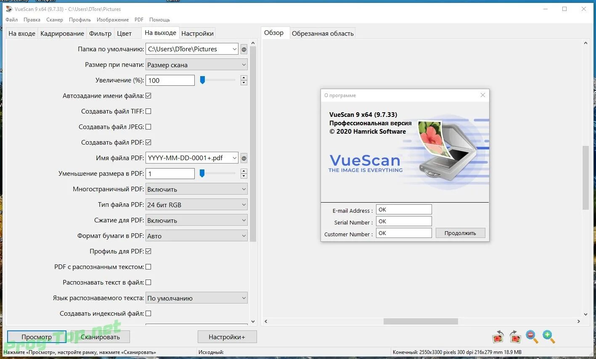Click the @ button next to PDF file name
This screenshot has height=359, width=596.
tap(244, 158)
